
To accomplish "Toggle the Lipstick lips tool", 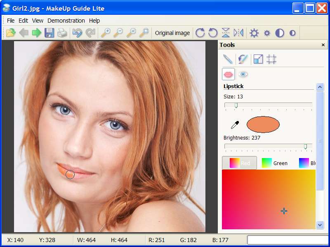I will pos(228,74).
